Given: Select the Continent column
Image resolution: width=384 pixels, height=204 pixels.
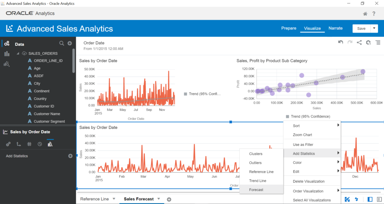Looking at the screenshot, I should pyautogui.click(x=42, y=91).
